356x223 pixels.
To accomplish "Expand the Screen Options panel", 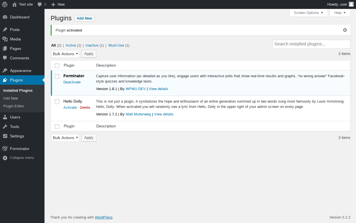I will tap(308, 13).
